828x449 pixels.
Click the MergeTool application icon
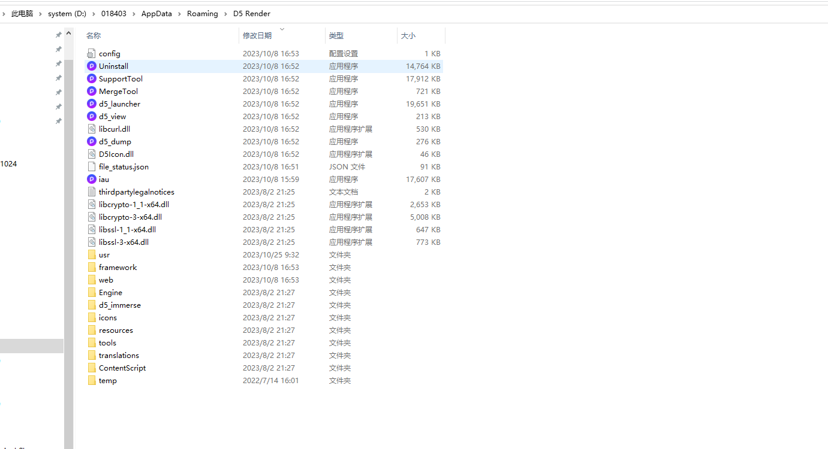pyautogui.click(x=92, y=92)
